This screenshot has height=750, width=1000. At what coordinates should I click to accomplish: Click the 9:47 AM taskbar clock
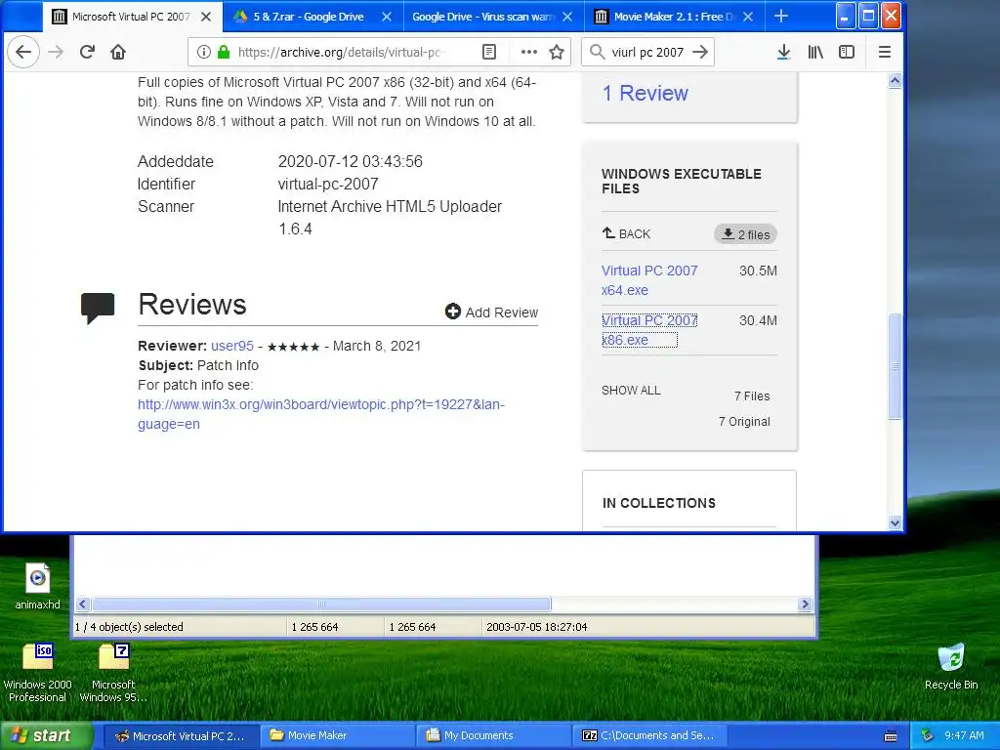pyautogui.click(x=964, y=735)
